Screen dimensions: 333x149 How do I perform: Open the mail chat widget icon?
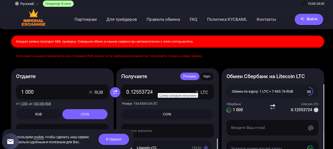coord(11,141)
